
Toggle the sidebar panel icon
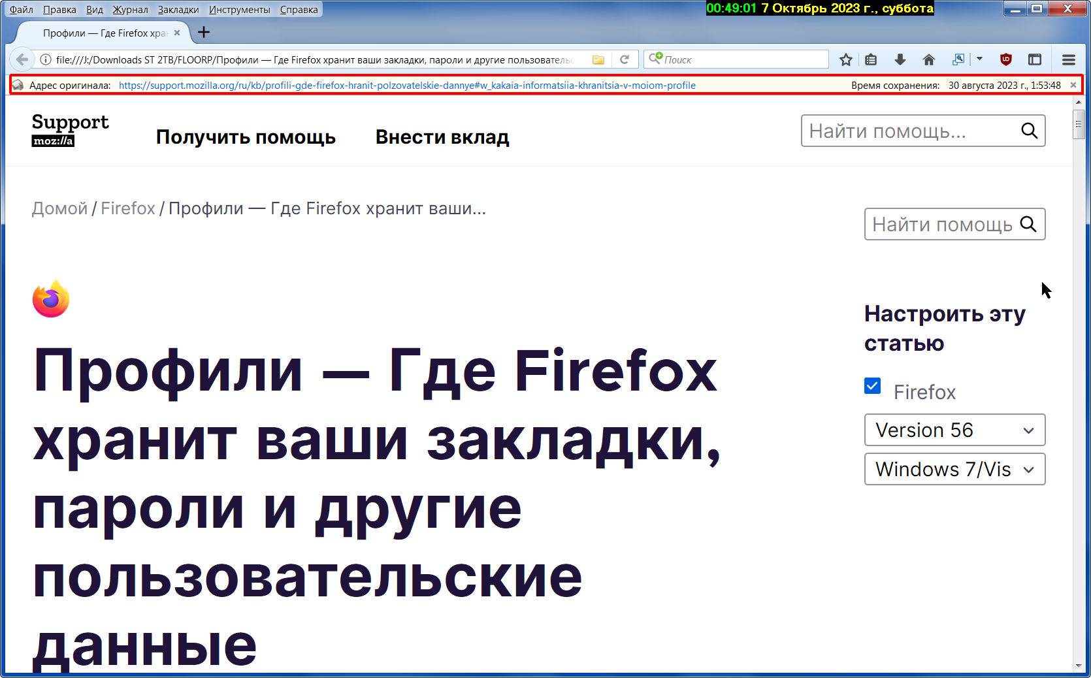pos(1034,59)
